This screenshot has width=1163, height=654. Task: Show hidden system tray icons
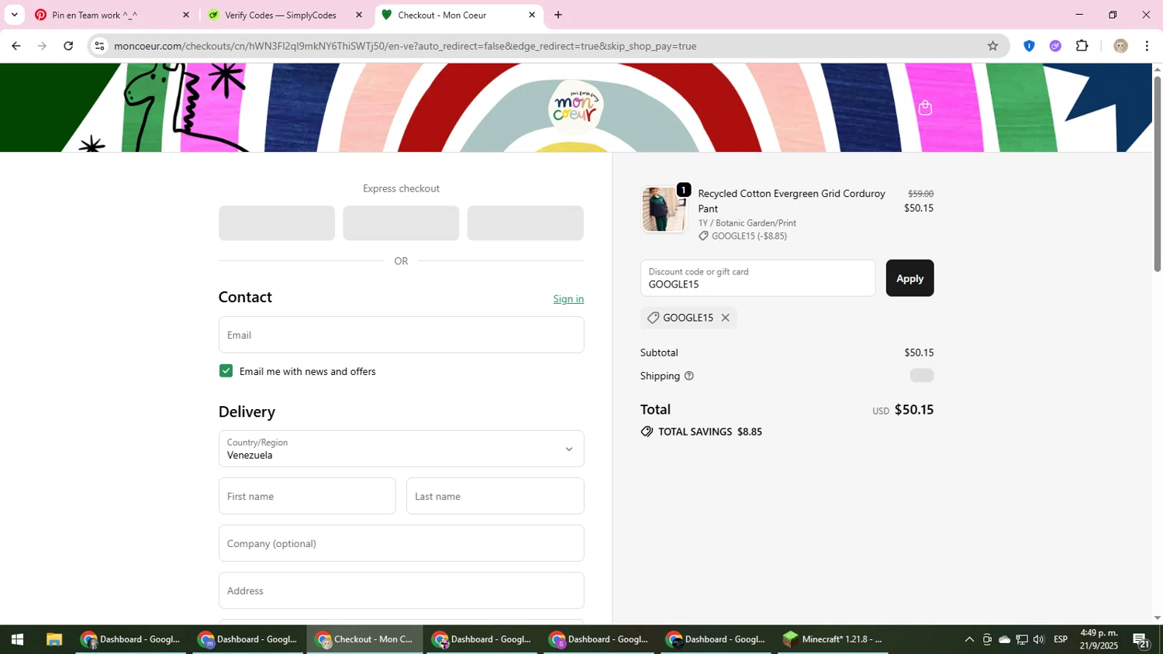969,639
